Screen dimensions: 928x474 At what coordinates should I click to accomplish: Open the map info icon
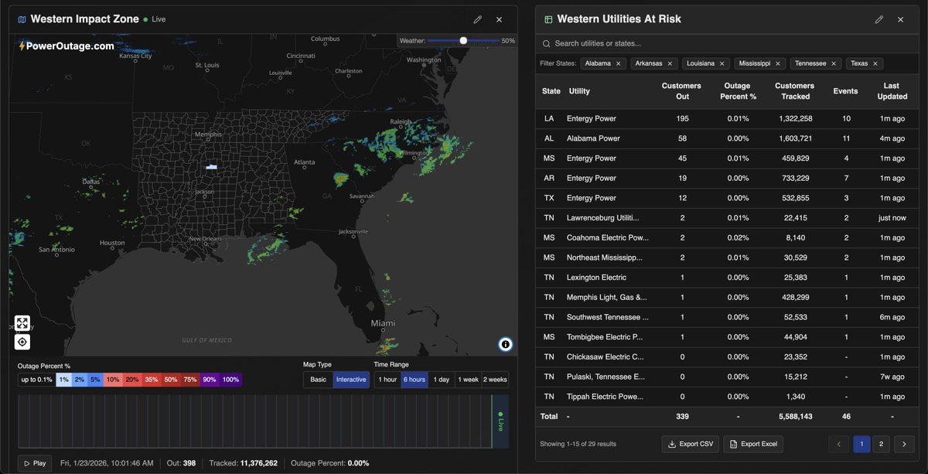pos(505,344)
